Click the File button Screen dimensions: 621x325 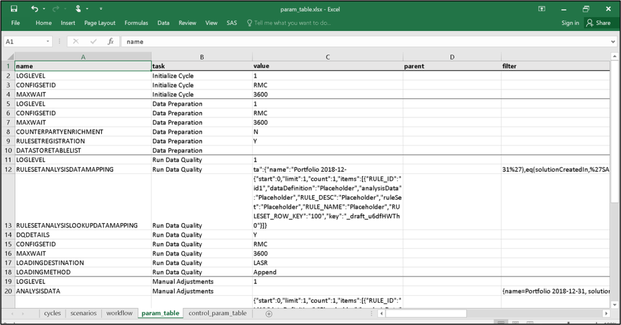point(16,23)
